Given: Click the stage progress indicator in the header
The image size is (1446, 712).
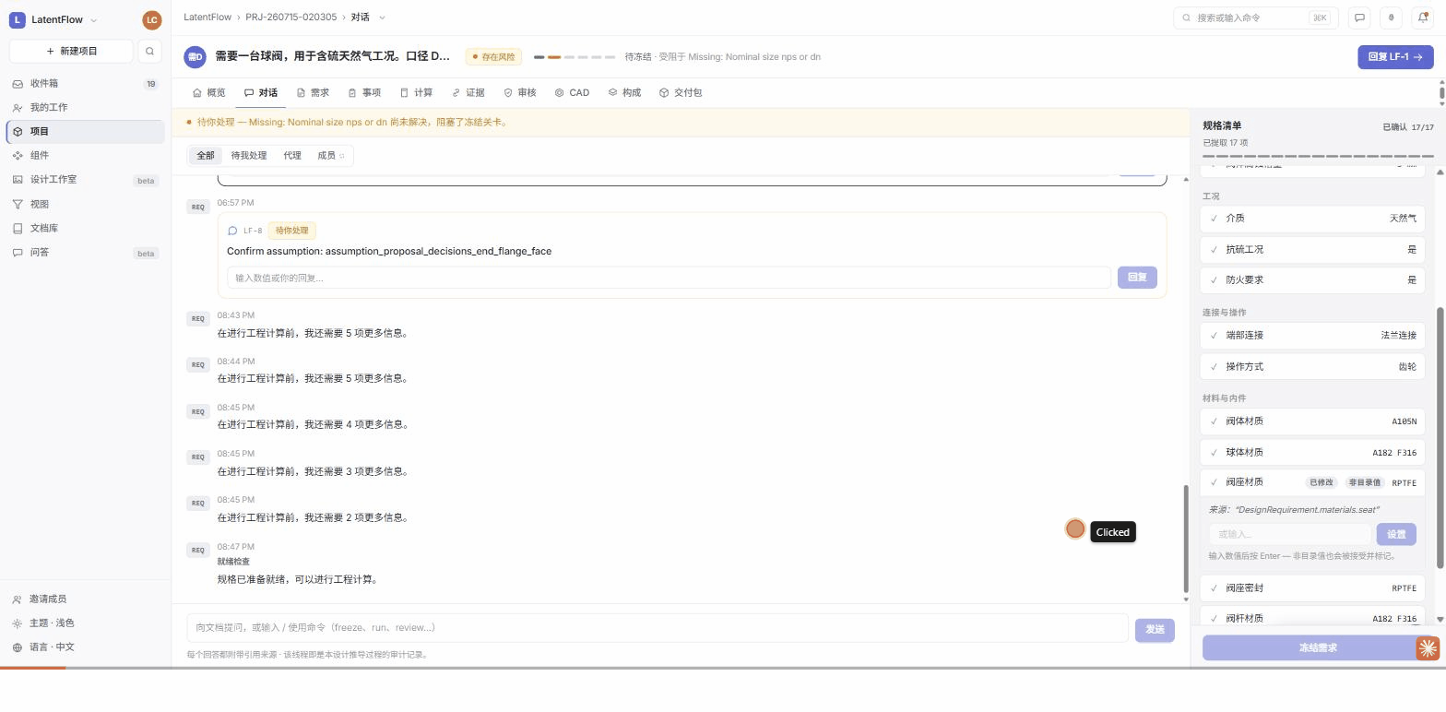Looking at the screenshot, I should pyautogui.click(x=575, y=57).
